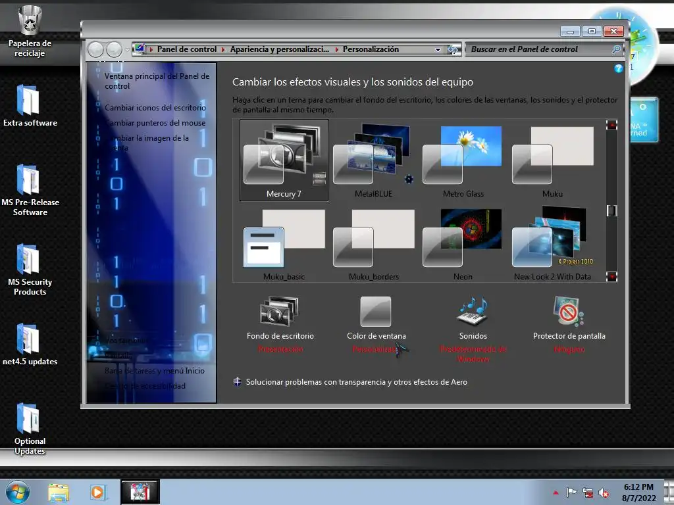Open recent pages dropdown arrow
The image size is (674, 505).
click(127, 50)
